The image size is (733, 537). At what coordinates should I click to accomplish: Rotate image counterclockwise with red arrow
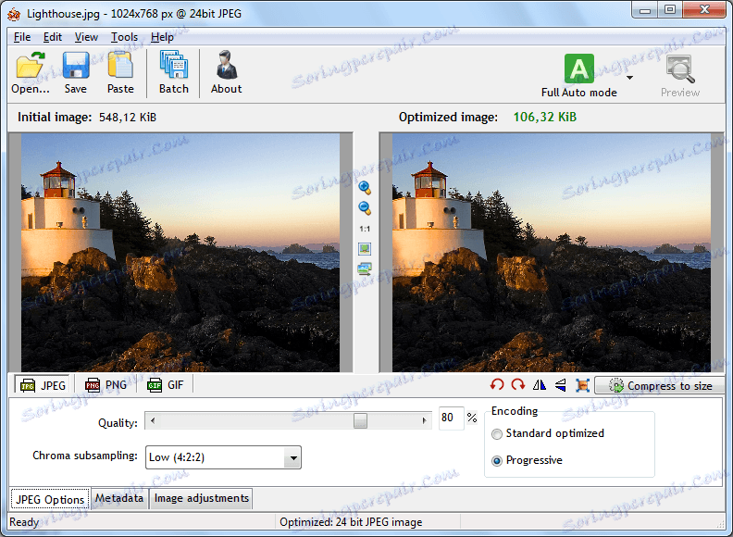[497, 384]
